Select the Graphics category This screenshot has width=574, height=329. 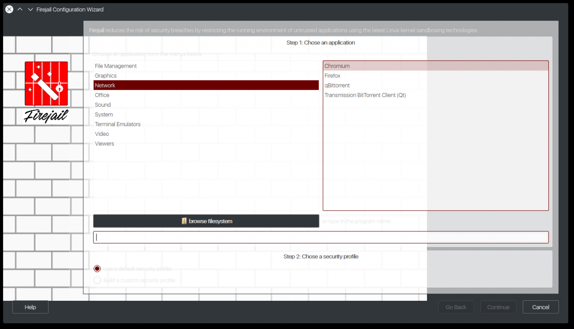coord(206,76)
